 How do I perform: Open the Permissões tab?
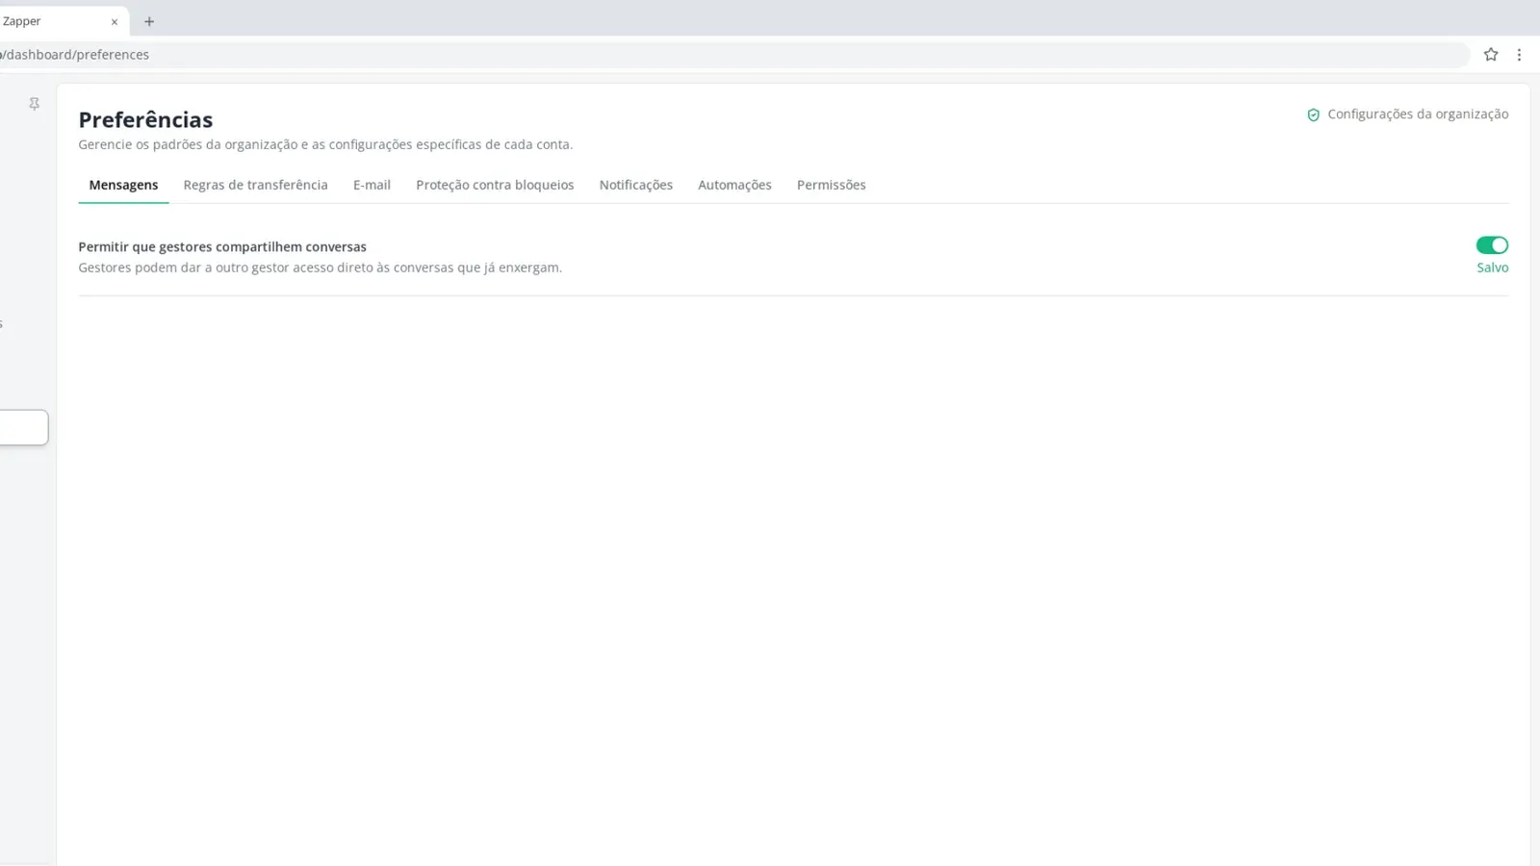click(831, 185)
